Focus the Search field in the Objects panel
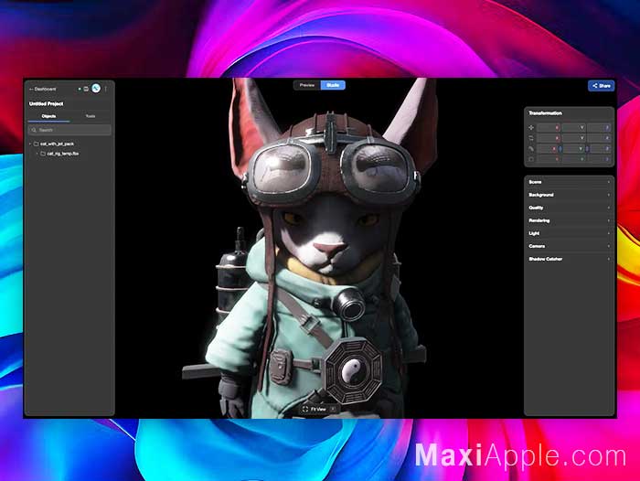The height and width of the screenshot is (481, 640). tap(69, 130)
